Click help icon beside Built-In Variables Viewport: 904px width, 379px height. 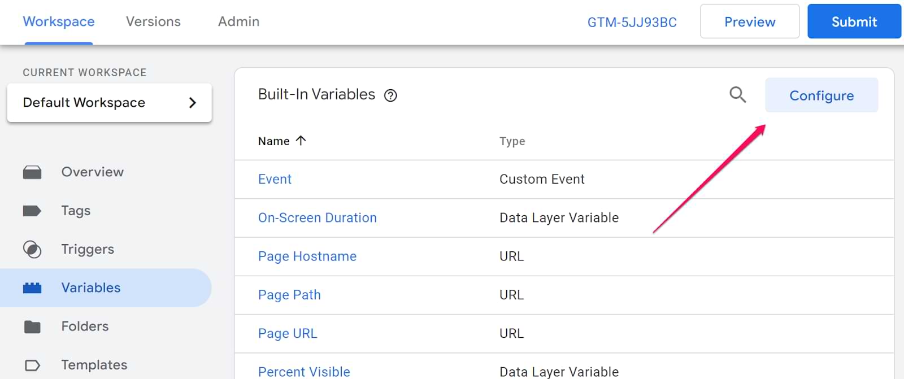[390, 95]
